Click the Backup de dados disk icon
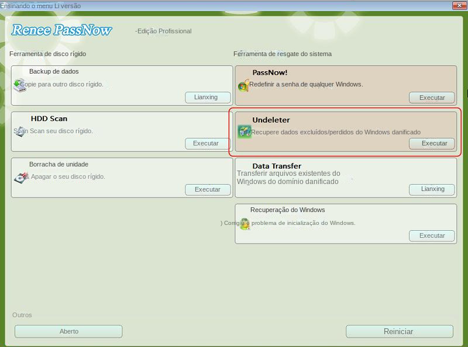The width and height of the screenshot is (468, 347). [x=20, y=85]
